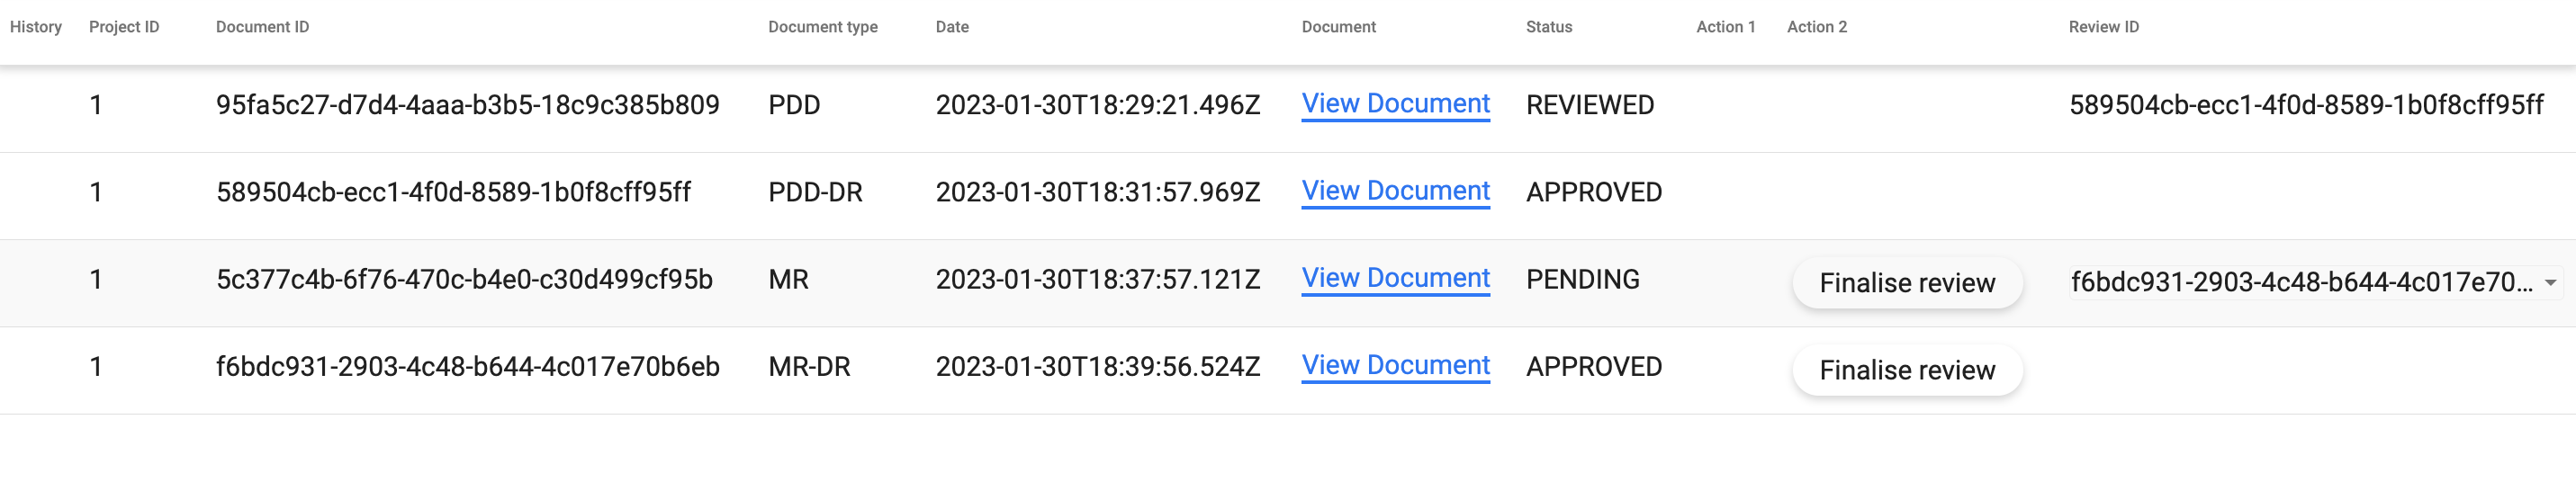Select the Action 1 column header
Screen dimensions: 2576x482
click(1725, 27)
